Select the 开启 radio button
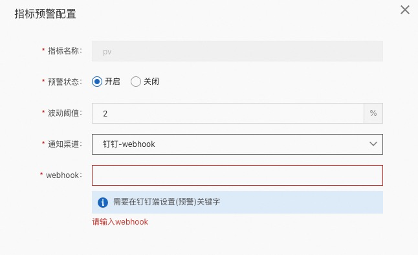The image size is (418, 255). (x=97, y=82)
